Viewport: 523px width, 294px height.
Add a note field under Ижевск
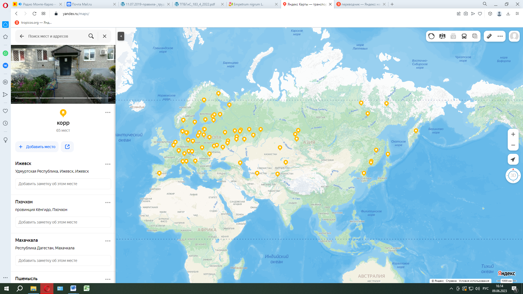(63, 184)
